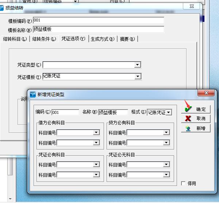Open the 生成方式 tab
Screen dimensions: 219x203
[x=103, y=39]
